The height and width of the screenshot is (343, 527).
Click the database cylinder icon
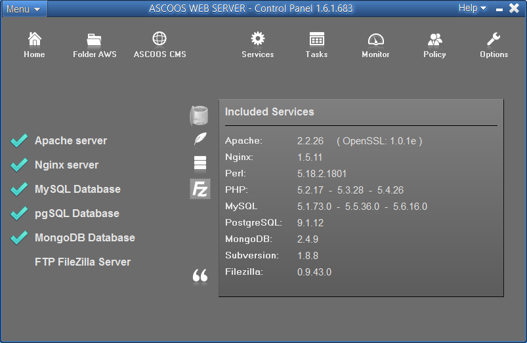click(199, 115)
